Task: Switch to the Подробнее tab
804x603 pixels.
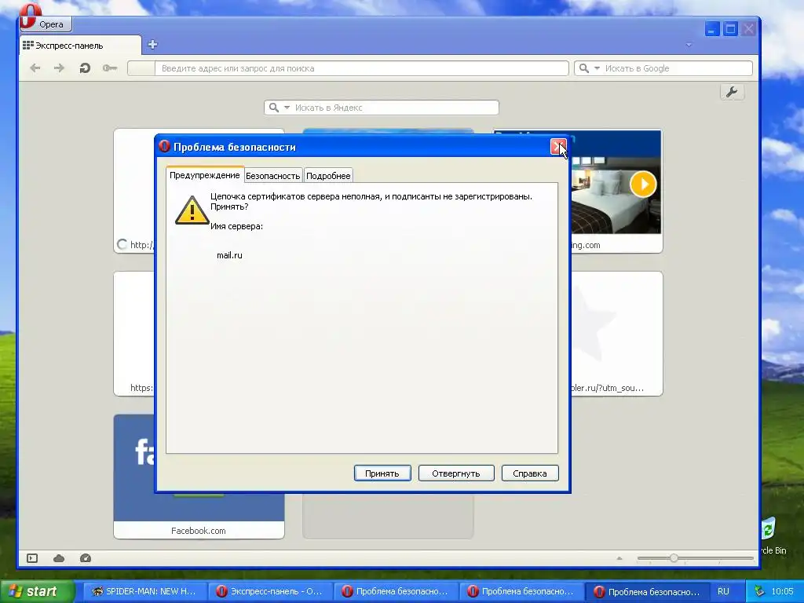Action: coord(328,176)
